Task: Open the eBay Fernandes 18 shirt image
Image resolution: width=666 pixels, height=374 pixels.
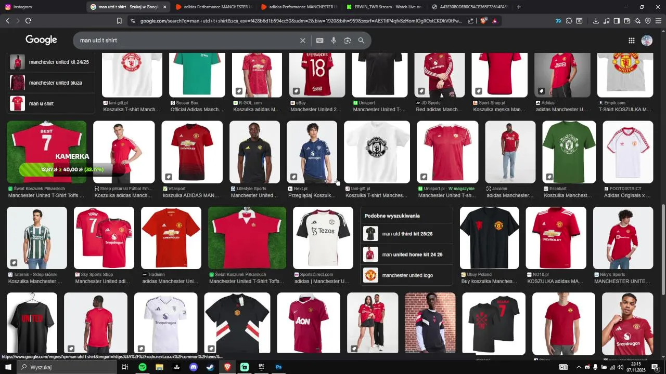Action: [x=317, y=75]
